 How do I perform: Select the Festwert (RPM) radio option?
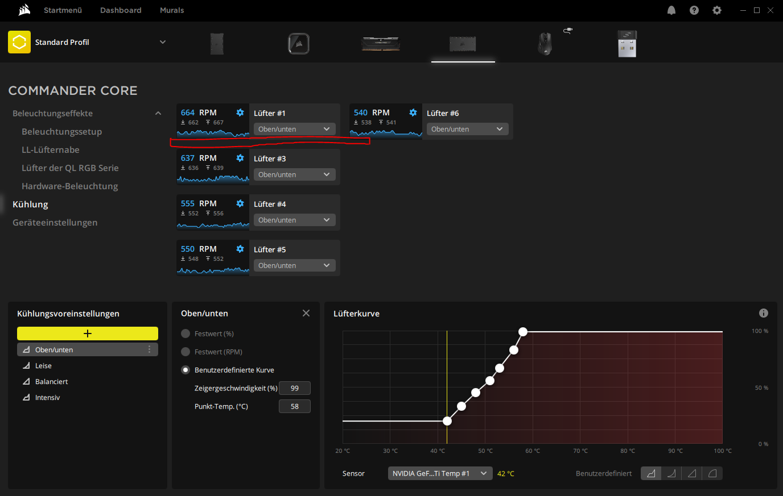click(186, 352)
